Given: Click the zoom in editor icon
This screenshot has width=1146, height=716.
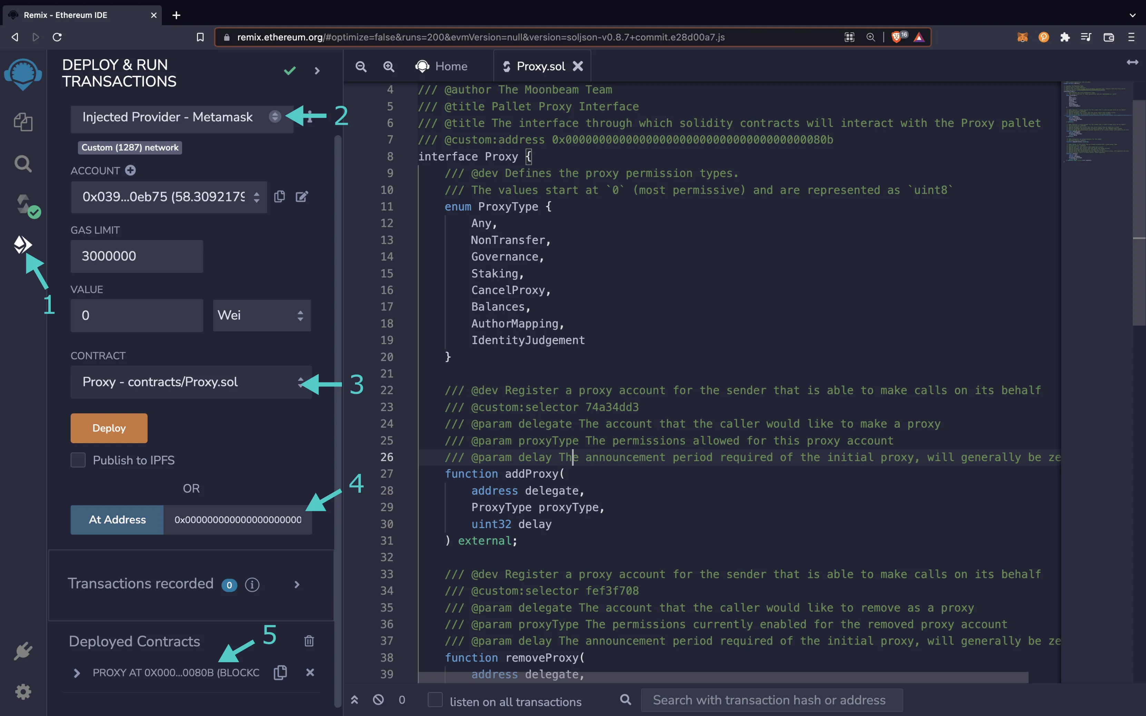Looking at the screenshot, I should pos(389,66).
